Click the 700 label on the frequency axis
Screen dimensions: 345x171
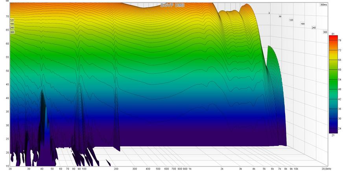tap(174, 169)
